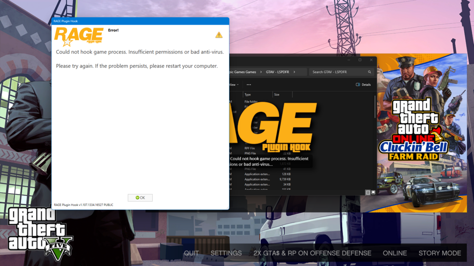Click the bold Error! heading in the dialog
Screen dimensions: 474x266
point(113,30)
